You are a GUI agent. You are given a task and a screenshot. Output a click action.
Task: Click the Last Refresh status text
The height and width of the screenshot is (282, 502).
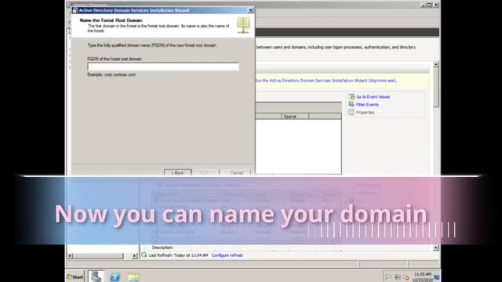click(178, 255)
